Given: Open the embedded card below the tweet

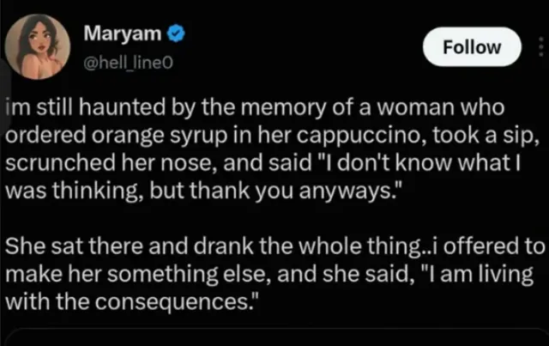Looking at the screenshot, I should pyautogui.click(x=277, y=337).
